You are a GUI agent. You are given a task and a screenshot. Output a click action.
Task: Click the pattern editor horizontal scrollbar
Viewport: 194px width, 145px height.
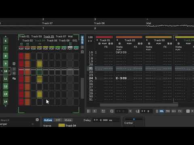pyautogui.click(x=139, y=105)
